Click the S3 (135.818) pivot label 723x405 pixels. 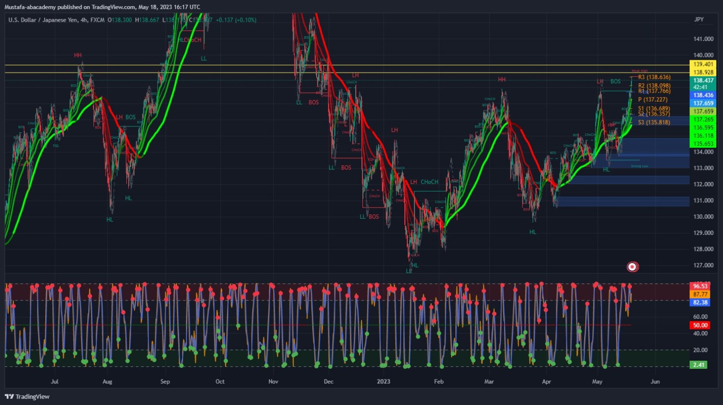654,122
